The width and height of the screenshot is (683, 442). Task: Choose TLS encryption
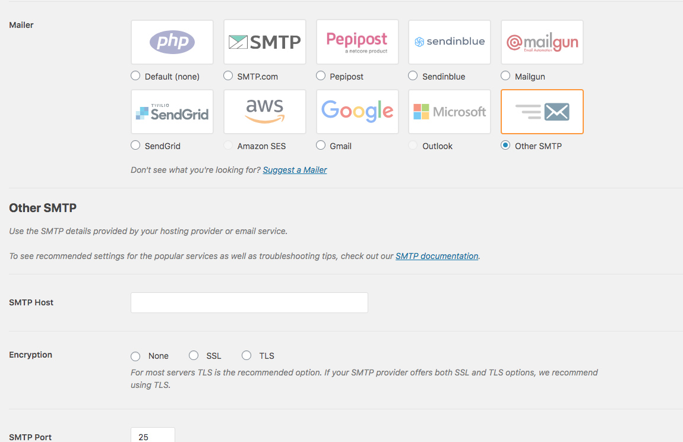pyautogui.click(x=246, y=356)
